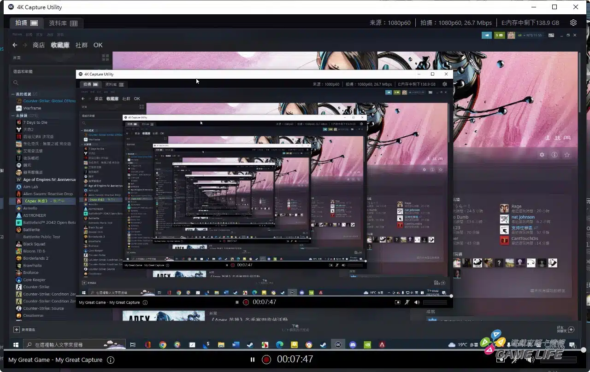This screenshot has height=372, width=590.
Task: Click the timeline handle above the record timer
Action: [584, 350]
